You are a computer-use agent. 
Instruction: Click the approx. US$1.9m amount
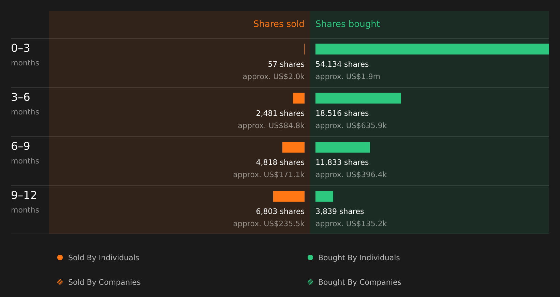[348, 77]
